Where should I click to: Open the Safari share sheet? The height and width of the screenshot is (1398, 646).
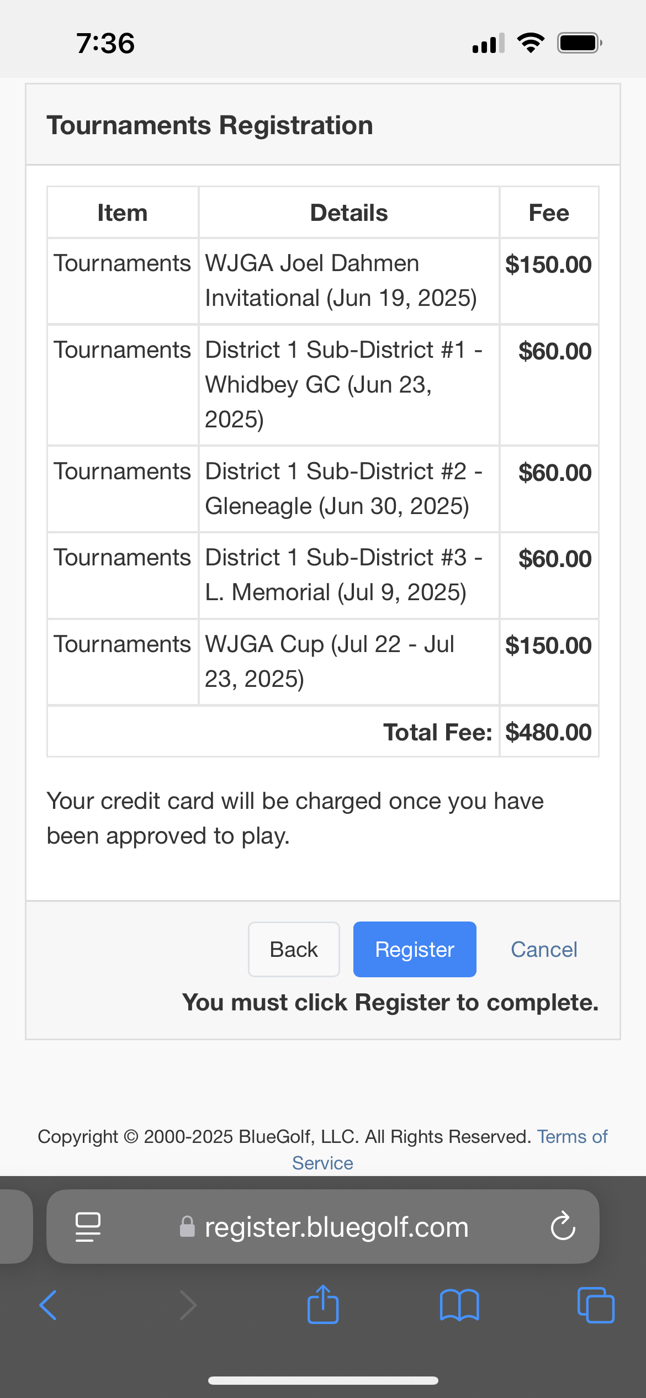click(x=323, y=1304)
